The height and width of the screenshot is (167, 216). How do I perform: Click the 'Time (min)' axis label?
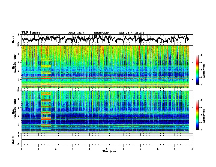[x=109, y=151]
